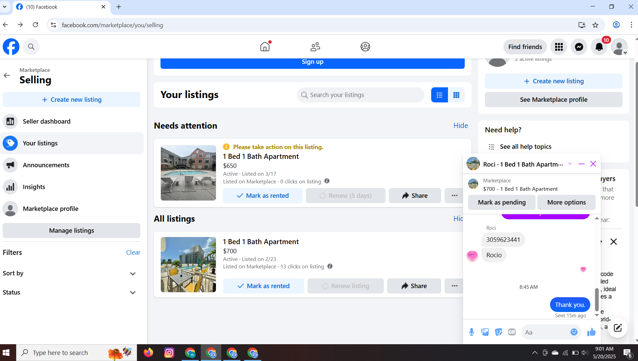This screenshot has height=361, width=638.
Task: Mark the $650 apartment as rented
Action: point(263,195)
